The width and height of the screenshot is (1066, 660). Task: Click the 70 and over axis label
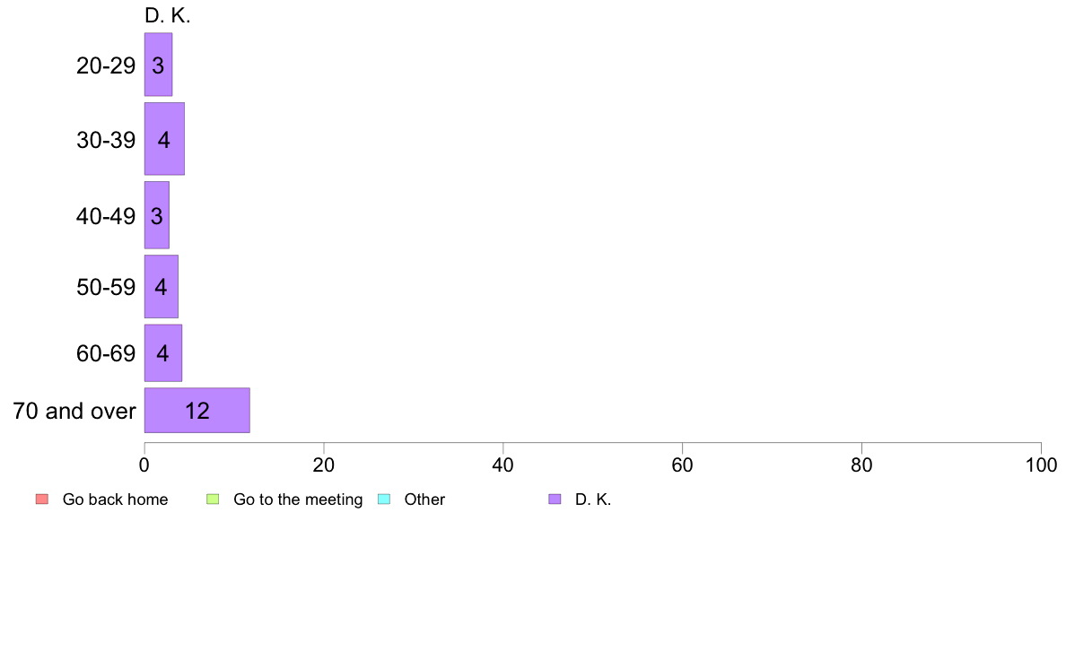coord(74,412)
